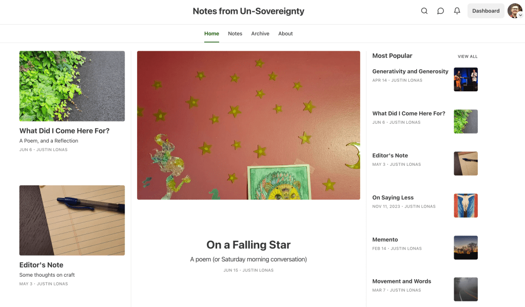Click the Dashboard button
This screenshot has height=307, width=525.
[485, 11]
